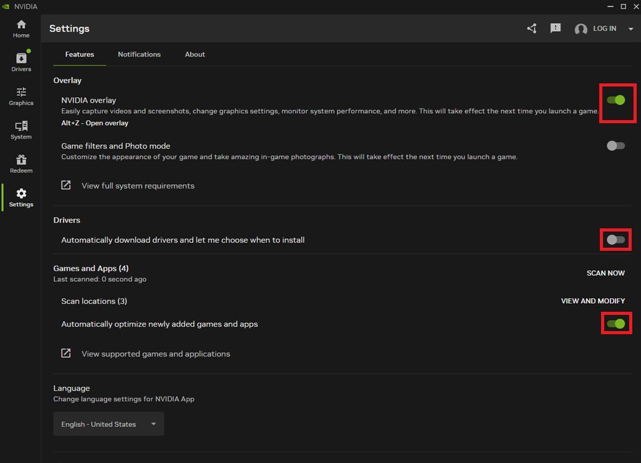Screen dimensions: 641x463
Task: Click the Overlay section heading
Action: pyautogui.click(x=67, y=80)
